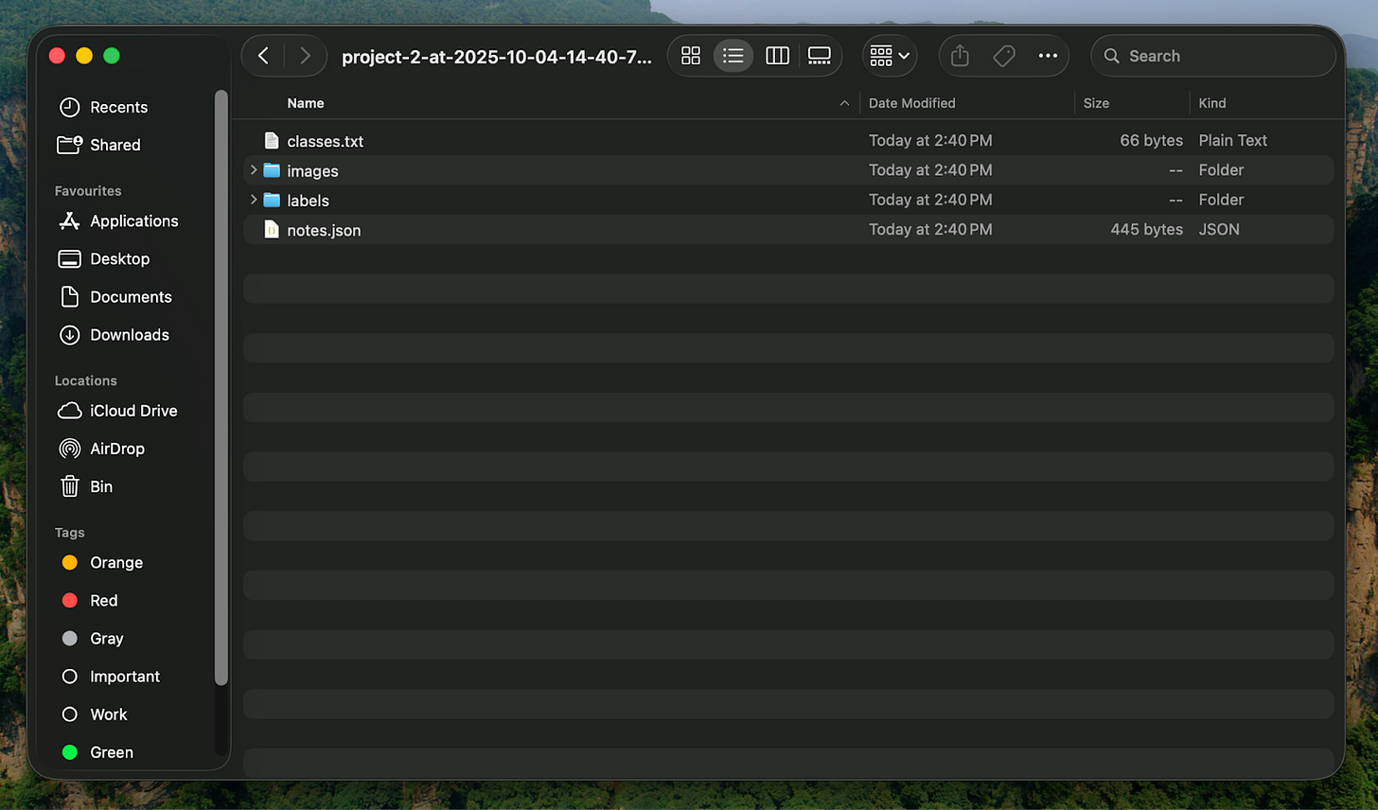Select the Red tag dot
The width and height of the screenshot is (1378, 810).
coord(69,600)
